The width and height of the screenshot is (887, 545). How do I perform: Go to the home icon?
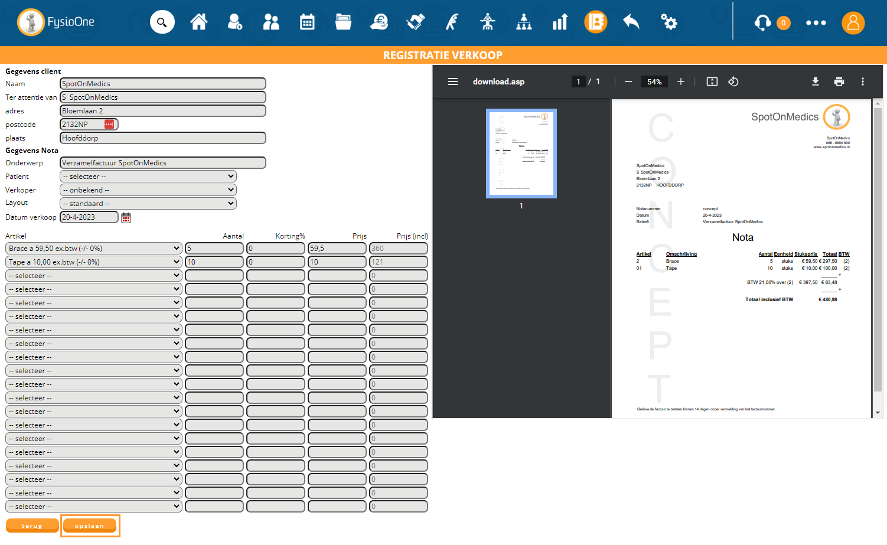(199, 22)
